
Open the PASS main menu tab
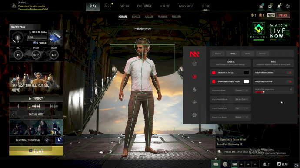coord(108,6)
